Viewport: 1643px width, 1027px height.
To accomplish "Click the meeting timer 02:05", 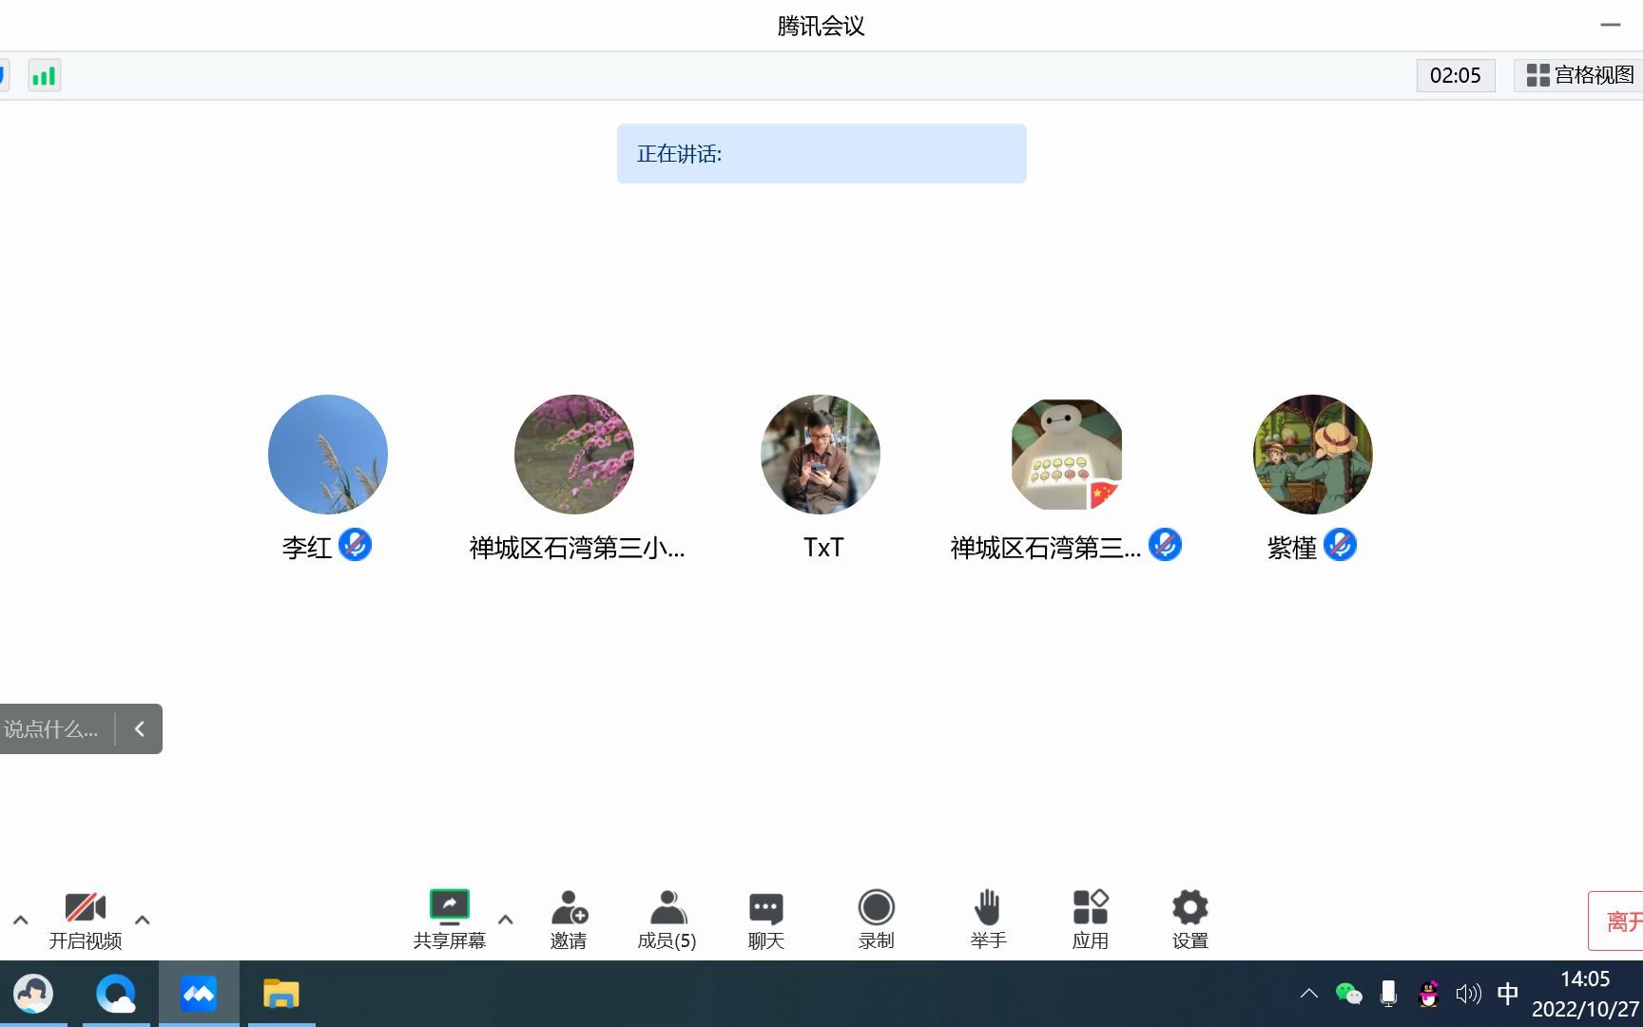I will point(1456,75).
